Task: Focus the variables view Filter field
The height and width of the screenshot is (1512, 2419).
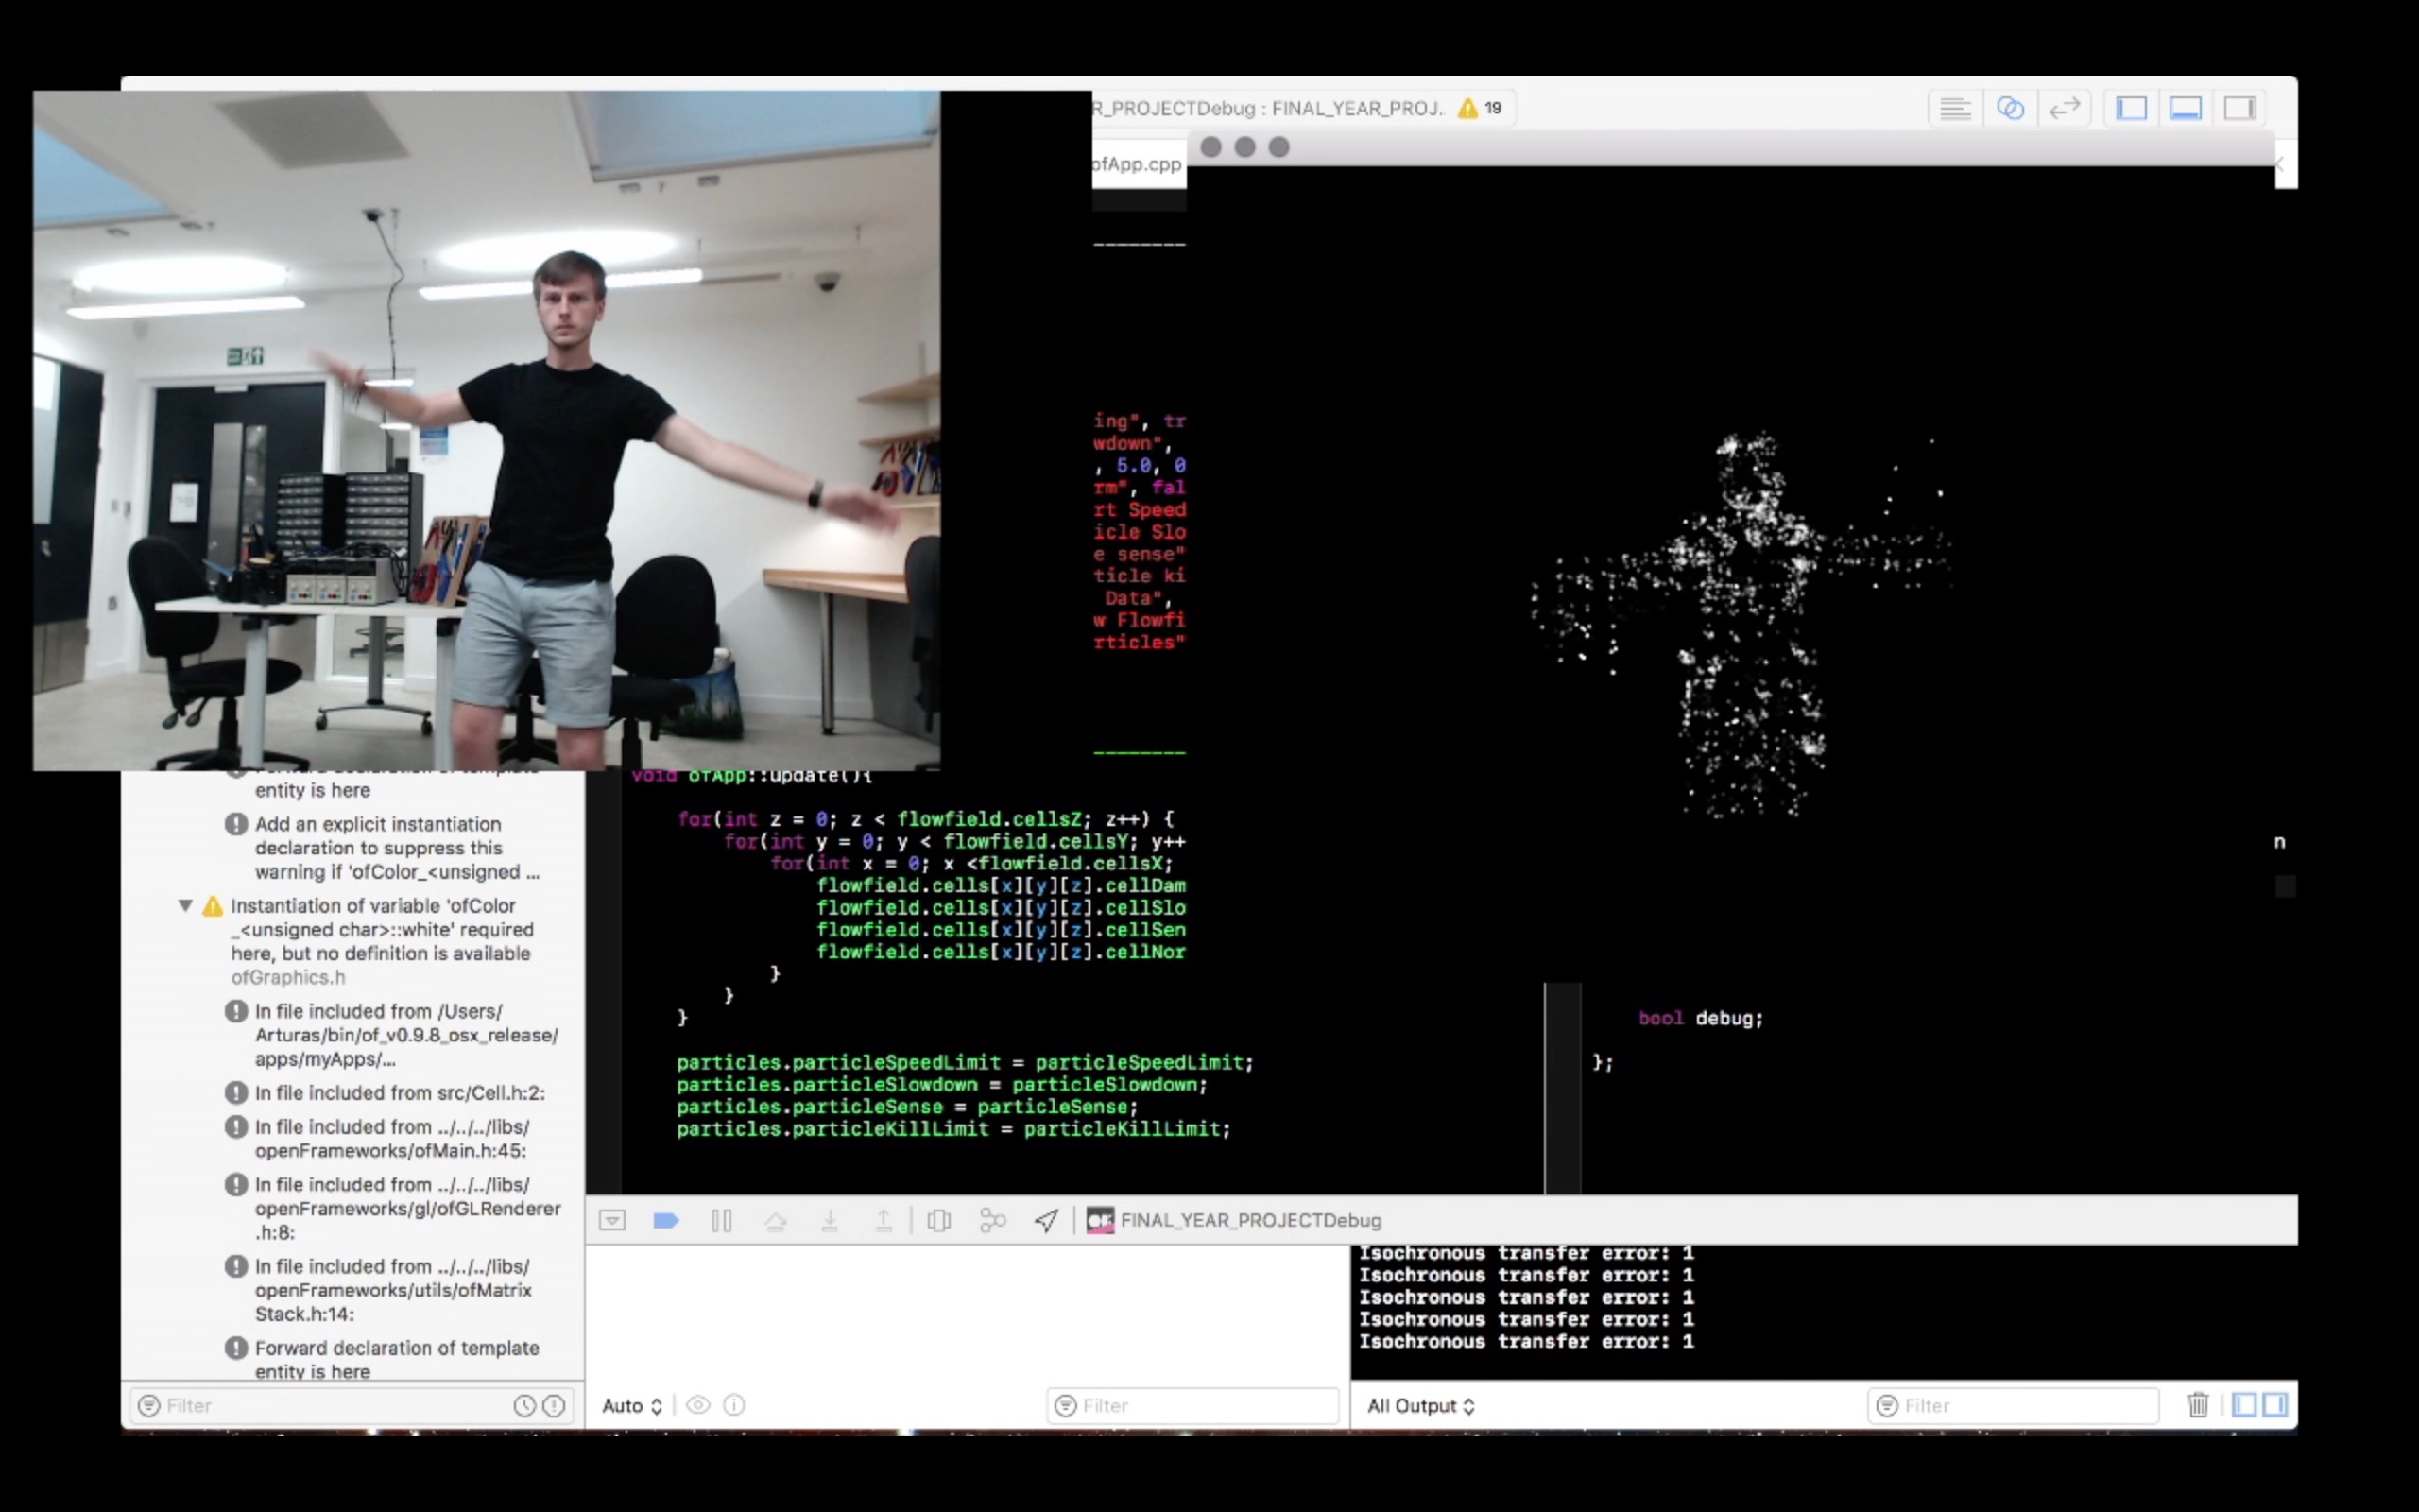Action: click(1192, 1405)
